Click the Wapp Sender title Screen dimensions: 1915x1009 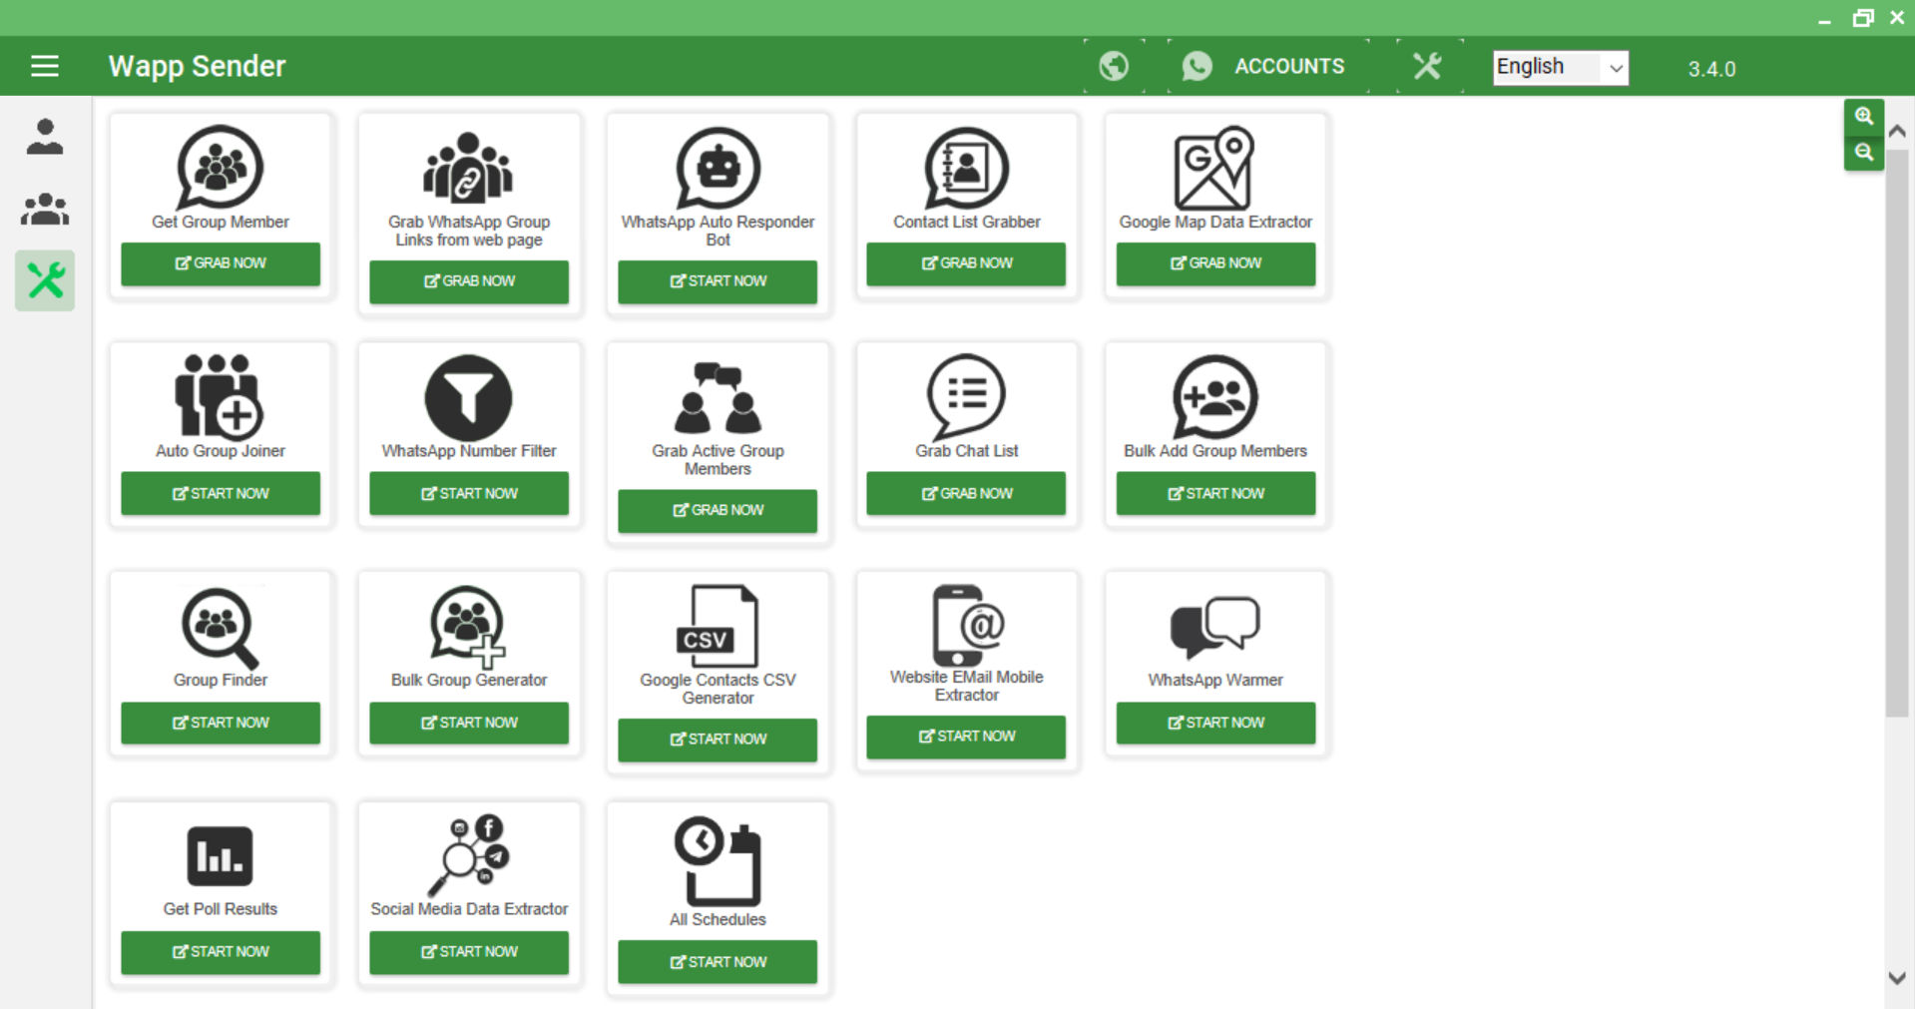197,66
